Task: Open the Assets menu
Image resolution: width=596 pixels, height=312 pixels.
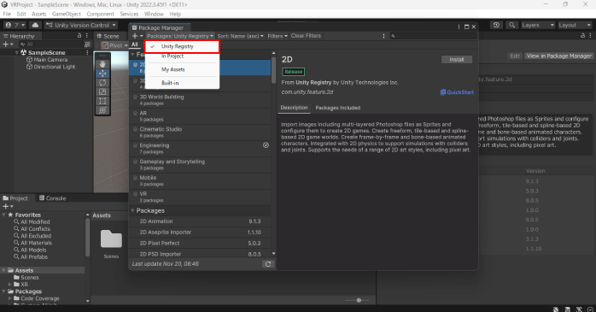Action: (38, 14)
